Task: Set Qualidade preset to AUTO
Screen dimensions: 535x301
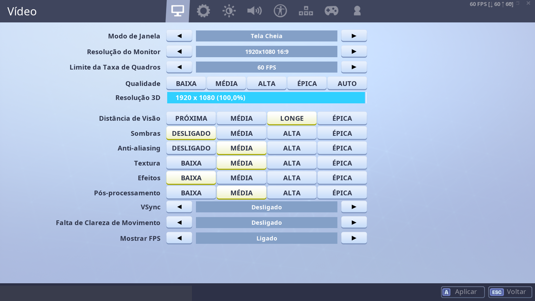Action: (x=347, y=83)
